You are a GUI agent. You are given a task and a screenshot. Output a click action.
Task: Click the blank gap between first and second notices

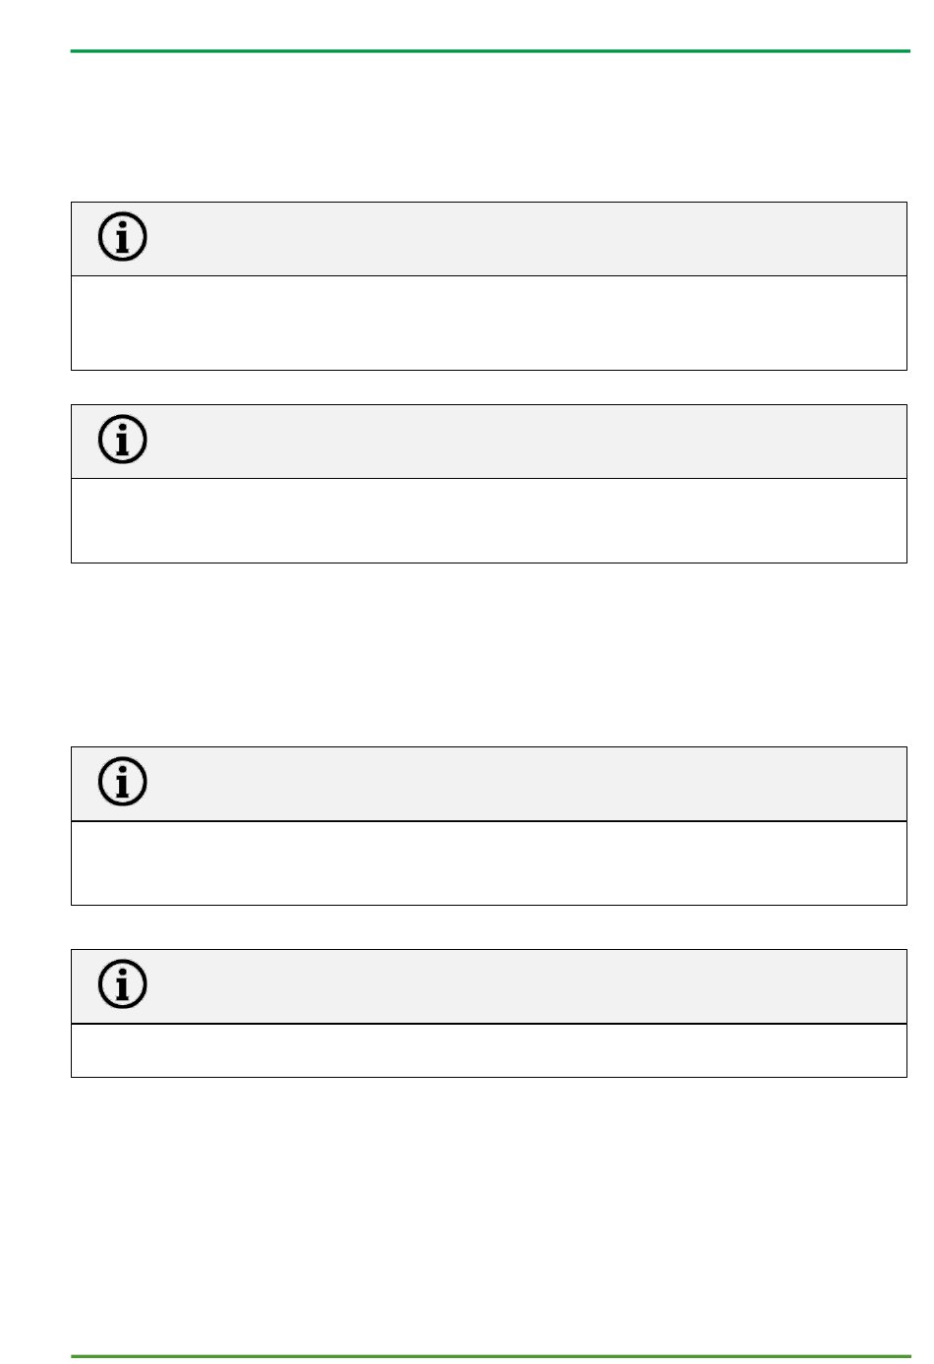[489, 387]
